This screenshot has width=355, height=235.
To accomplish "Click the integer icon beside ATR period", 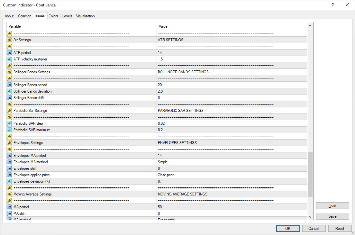I will (9, 53).
